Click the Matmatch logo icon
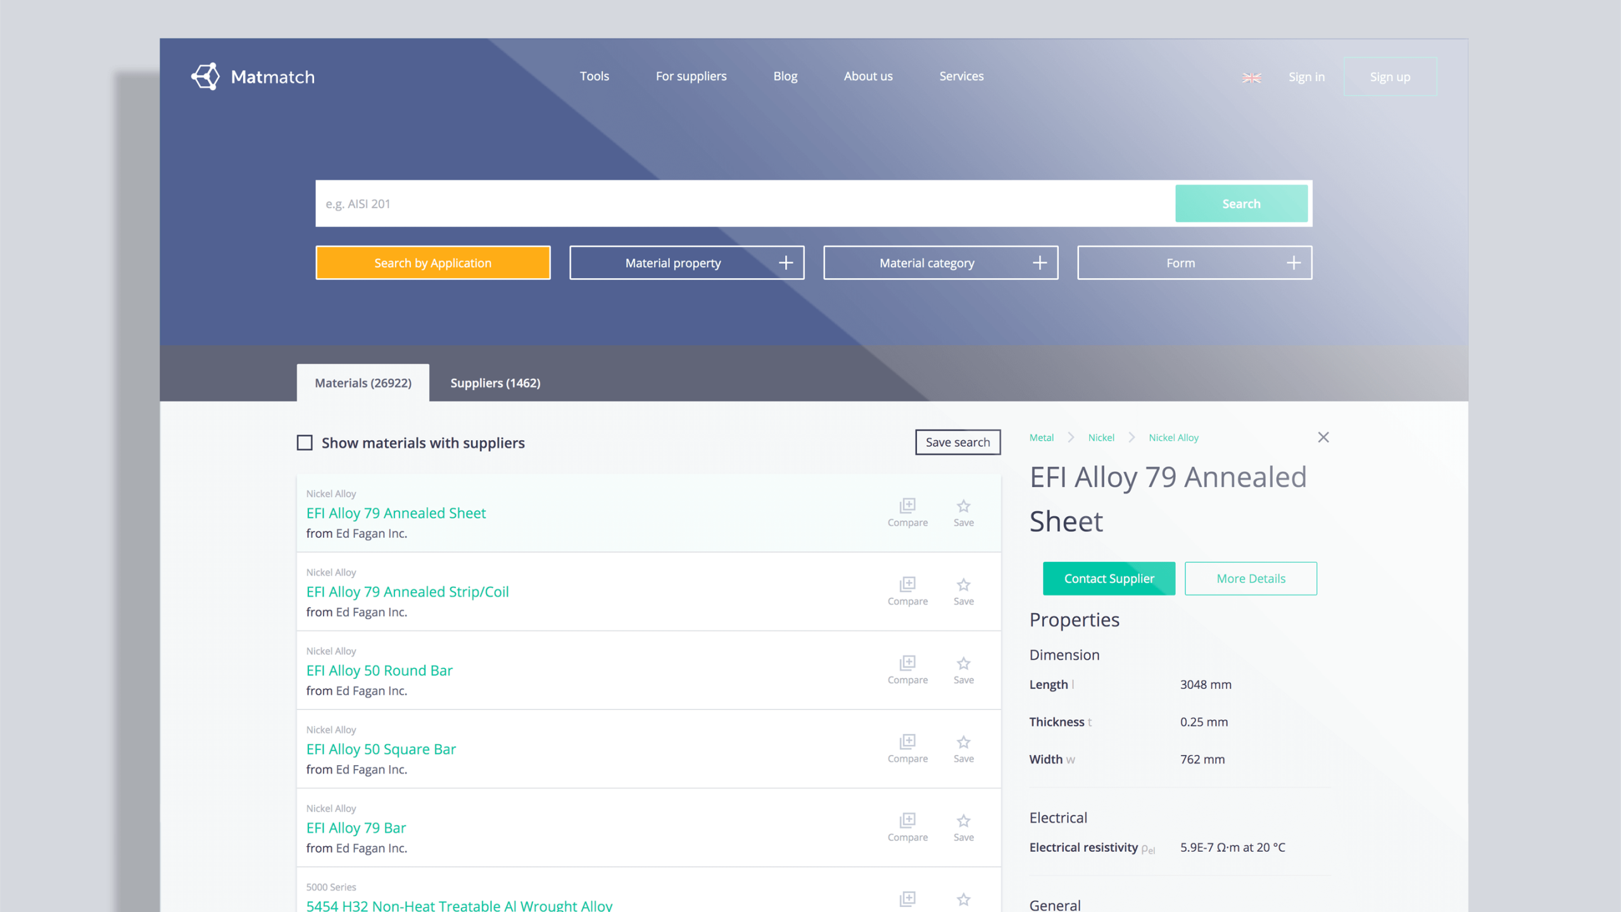 click(206, 77)
